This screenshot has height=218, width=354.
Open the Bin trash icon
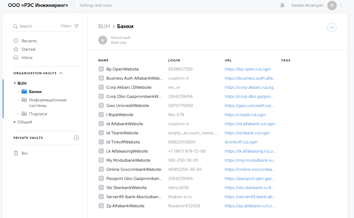click(16, 153)
